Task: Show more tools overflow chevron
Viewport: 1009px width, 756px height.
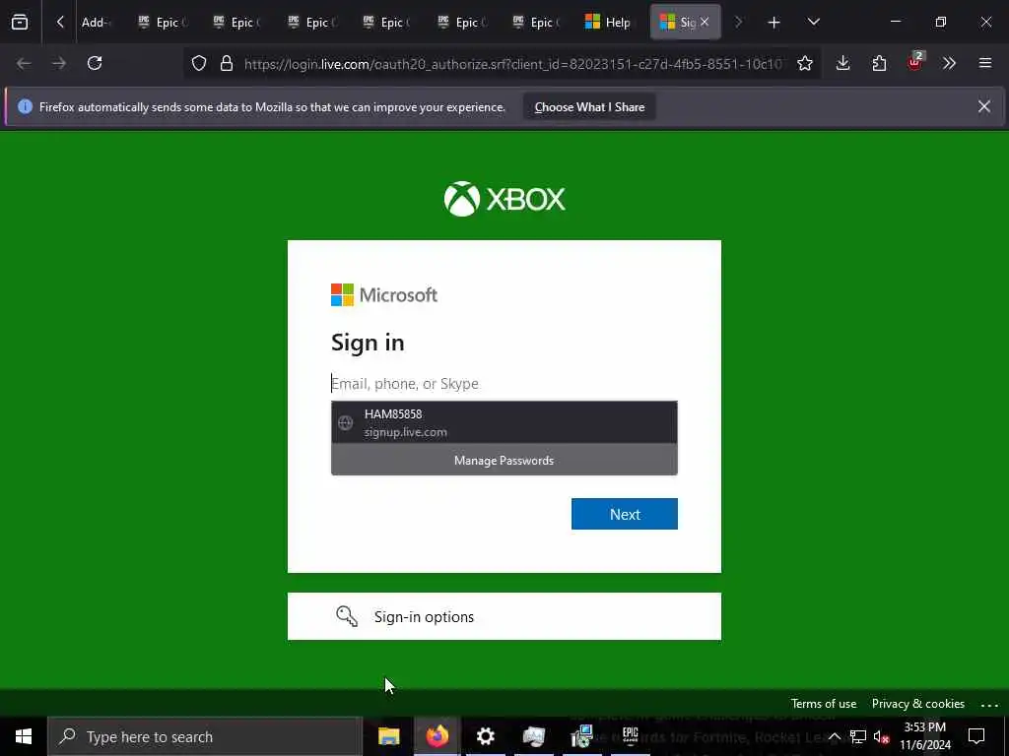Action: pyautogui.click(x=949, y=63)
